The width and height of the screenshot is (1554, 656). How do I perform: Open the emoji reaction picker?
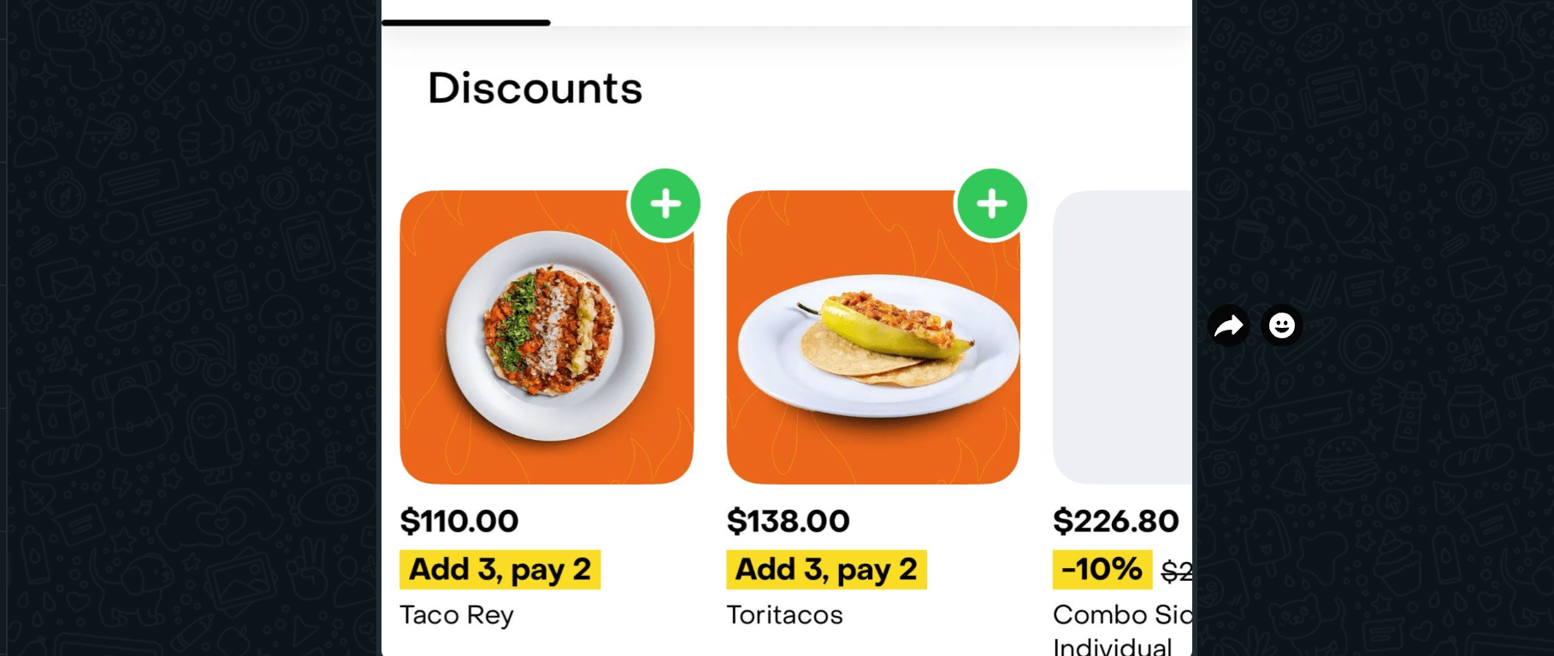pyautogui.click(x=1281, y=325)
